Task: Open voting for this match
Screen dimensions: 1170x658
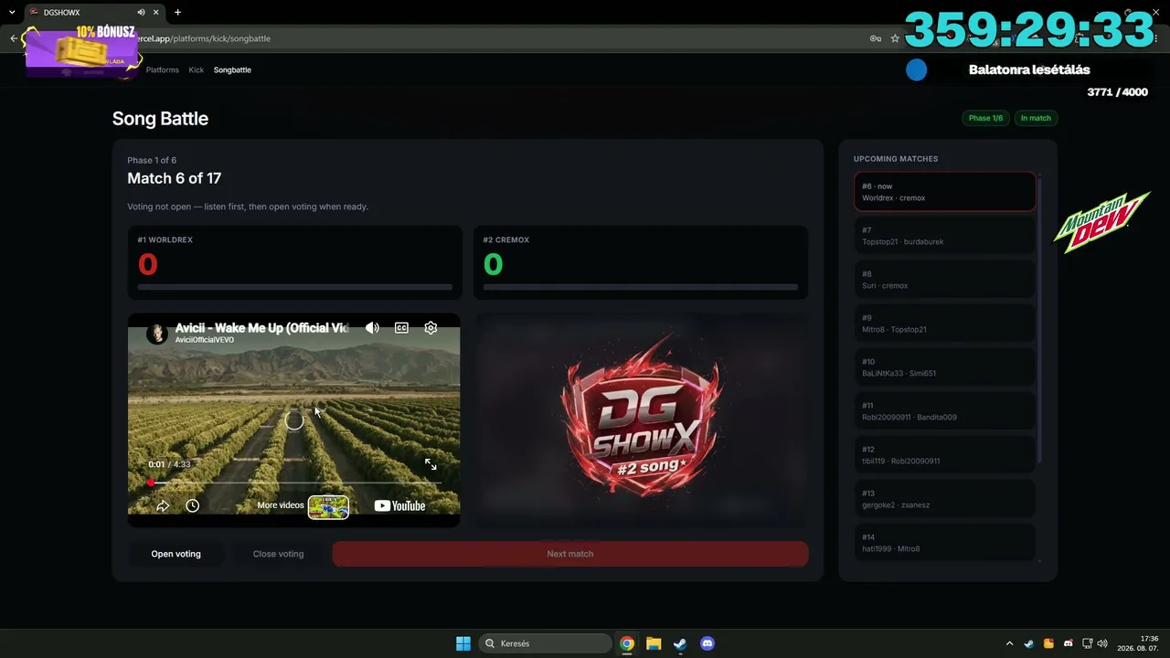Action: click(175, 554)
